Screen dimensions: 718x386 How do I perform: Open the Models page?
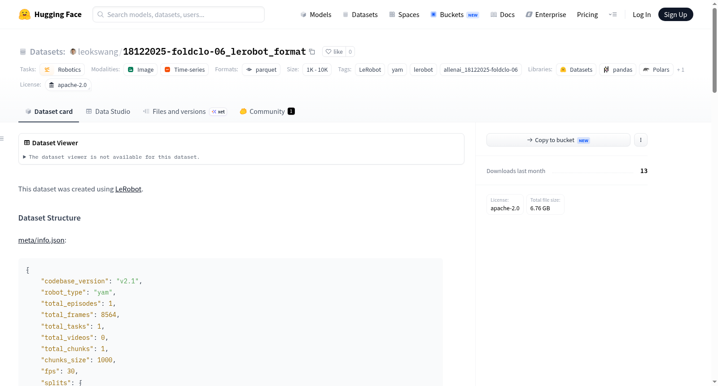click(x=316, y=14)
